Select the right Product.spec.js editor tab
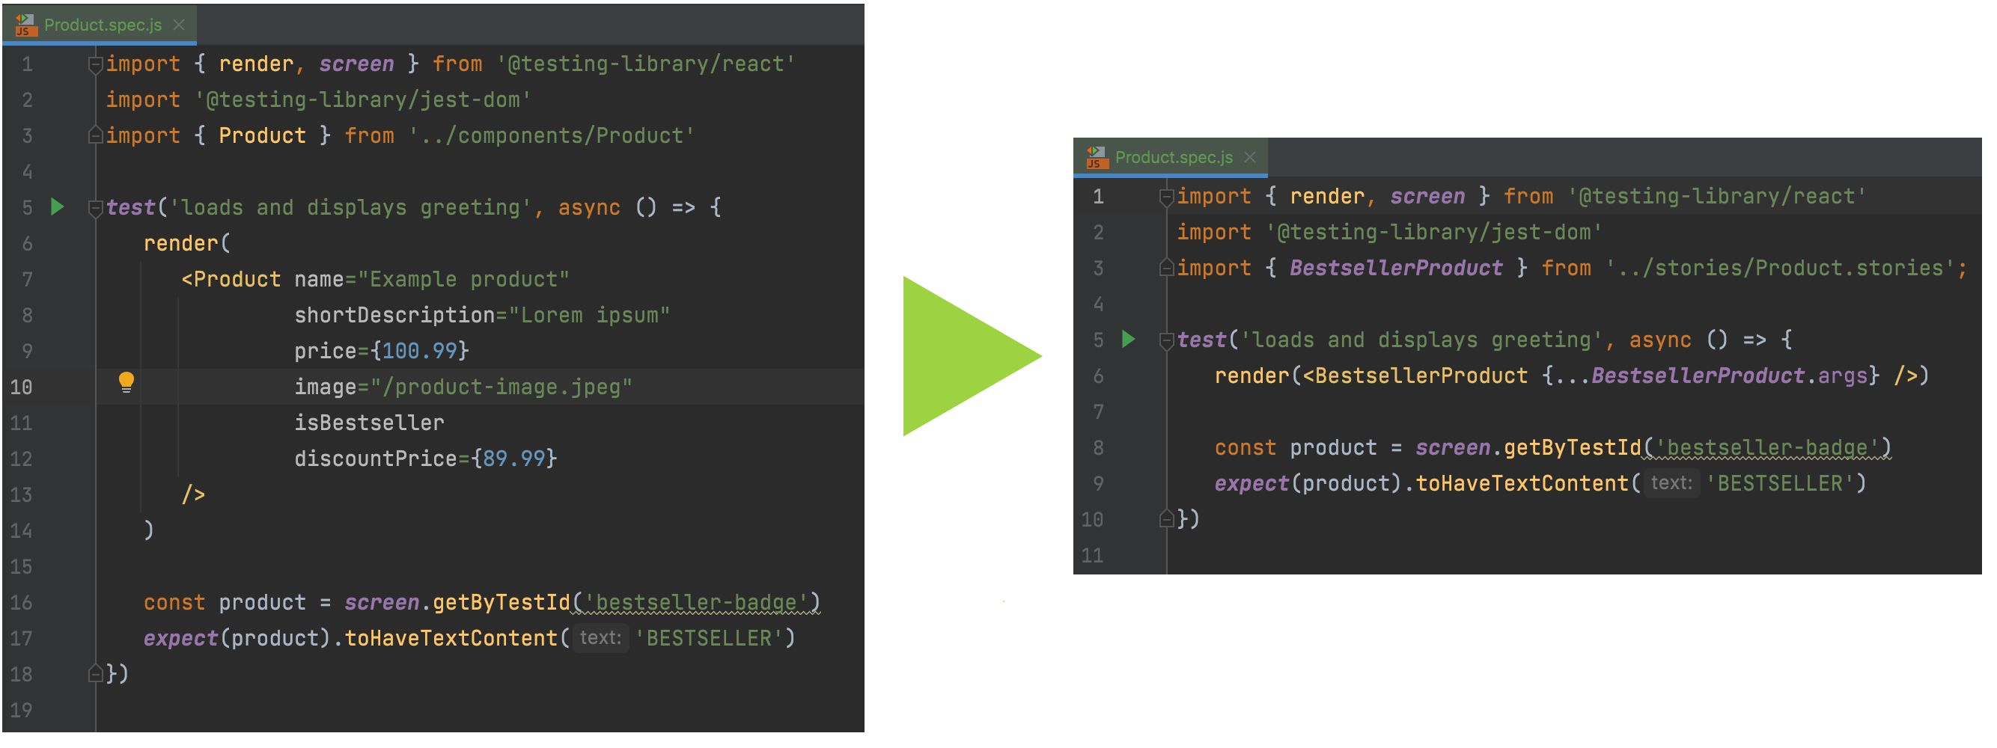This screenshot has height=748, width=1997. [x=1173, y=157]
